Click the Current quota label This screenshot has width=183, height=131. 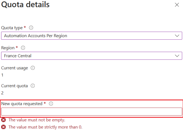(x=15, y=86)
